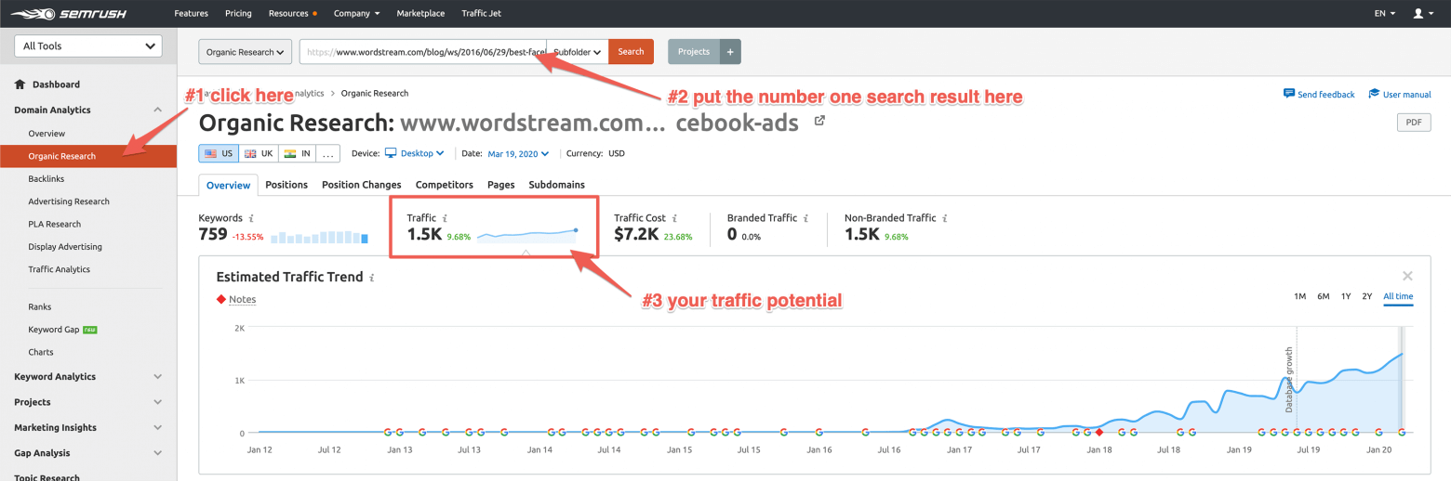Open the Subfolder scope dropdown
The image size is (1451, 481).
tap(578, 52)
